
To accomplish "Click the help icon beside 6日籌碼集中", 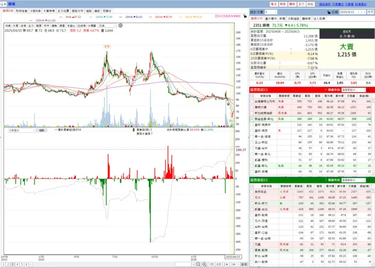I will [291, 49].
